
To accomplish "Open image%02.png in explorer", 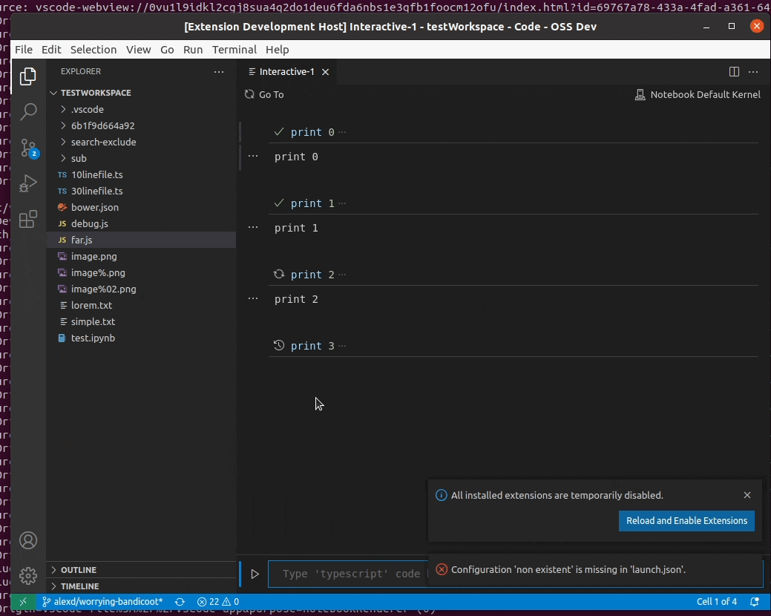I will pos(141,289).
